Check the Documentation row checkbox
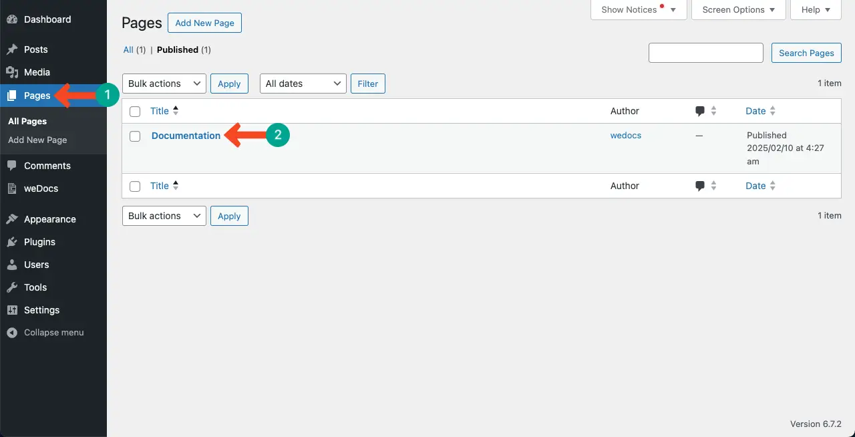 pos(135,136)
